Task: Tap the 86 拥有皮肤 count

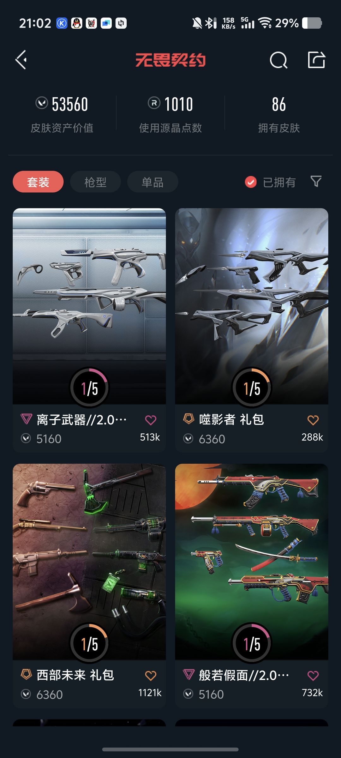Action: [279, 114]
